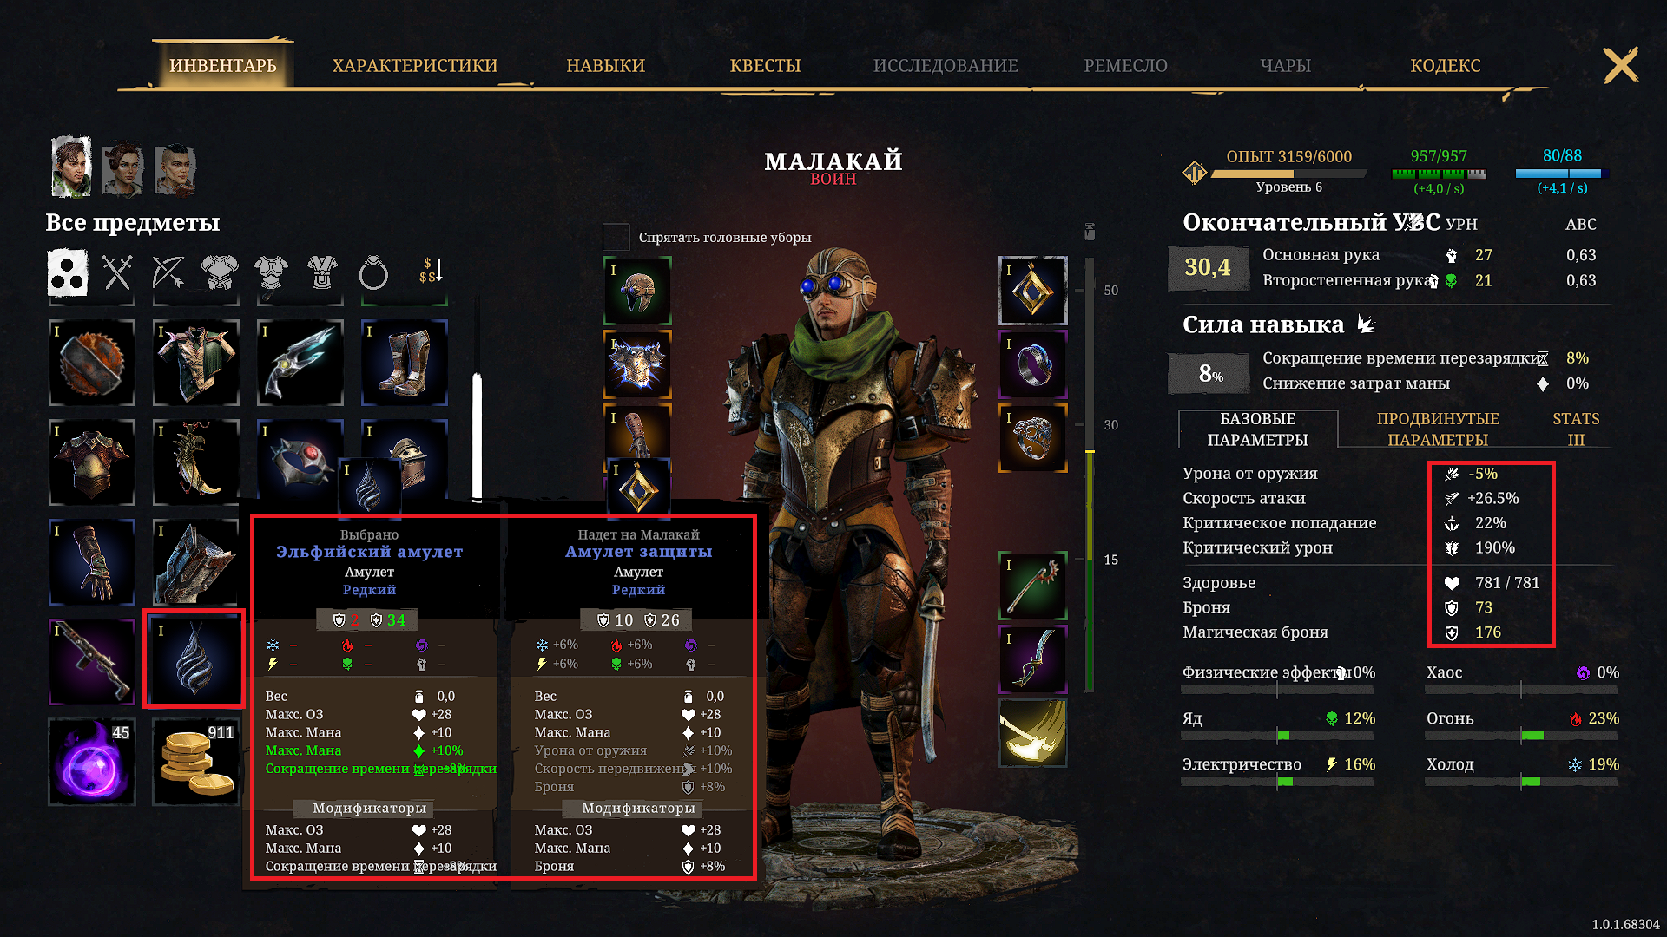
Task: Close the inventory screen with X
Action: [x=1620, y=65]
